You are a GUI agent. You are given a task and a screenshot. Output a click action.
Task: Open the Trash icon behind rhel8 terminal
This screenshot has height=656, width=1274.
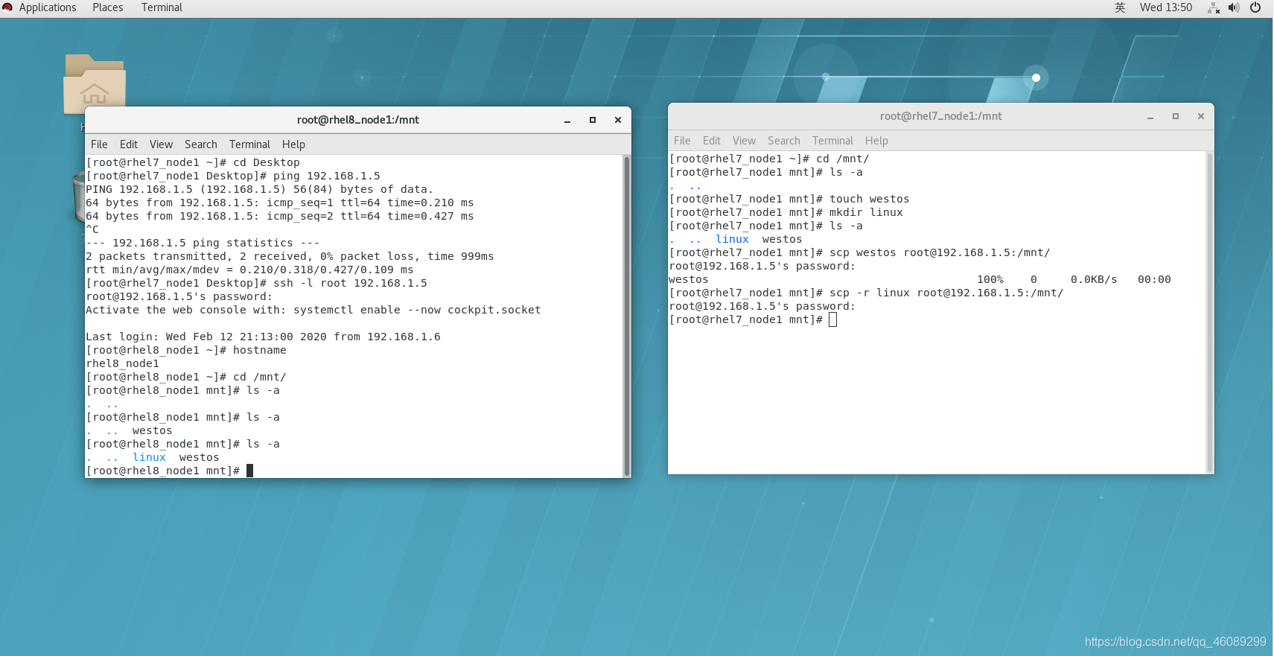[79, 197]
